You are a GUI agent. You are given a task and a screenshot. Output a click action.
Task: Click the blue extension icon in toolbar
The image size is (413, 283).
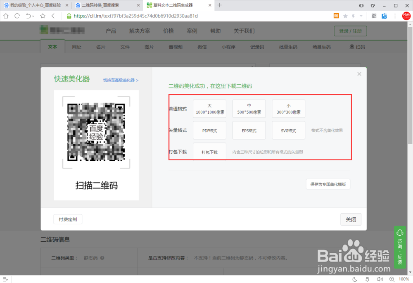click(x=384, y=16)
